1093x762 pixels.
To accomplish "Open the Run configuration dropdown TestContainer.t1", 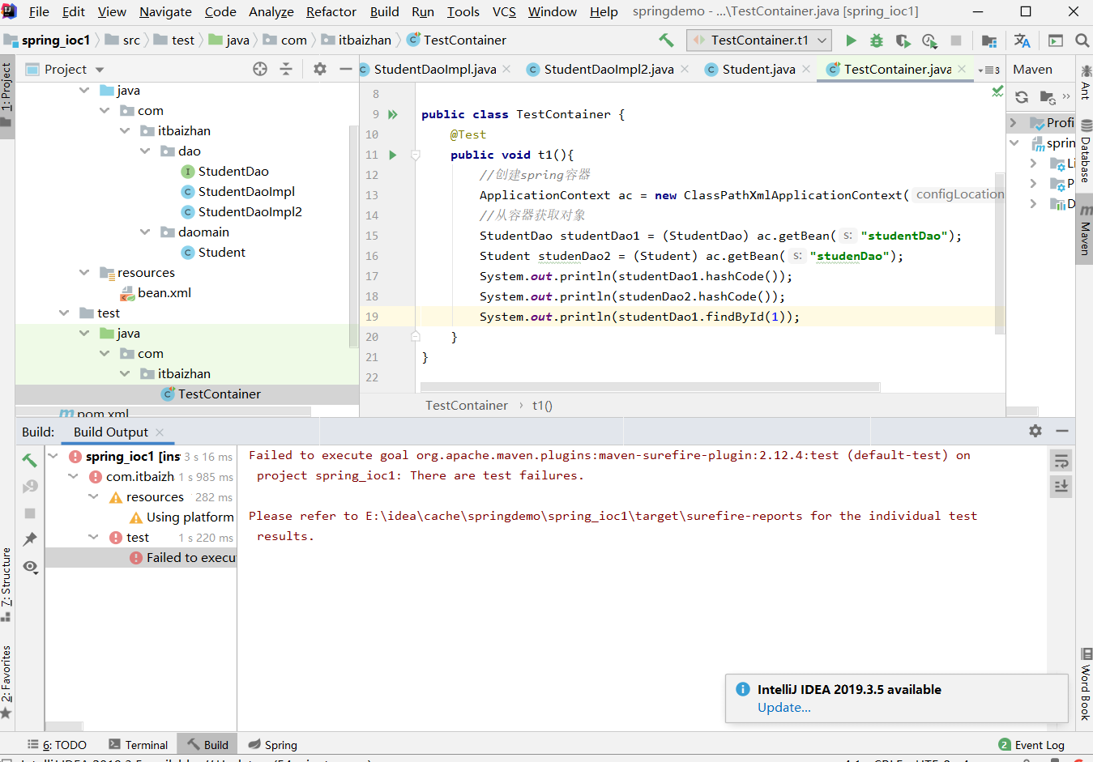I will (759, 40).
